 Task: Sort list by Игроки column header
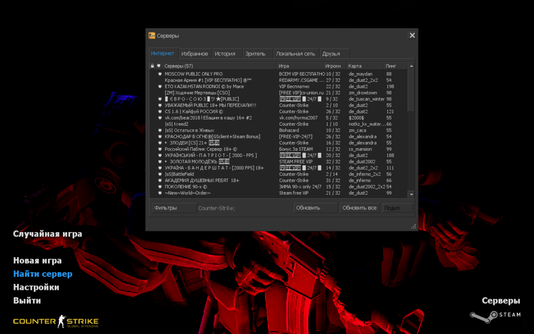335,66
